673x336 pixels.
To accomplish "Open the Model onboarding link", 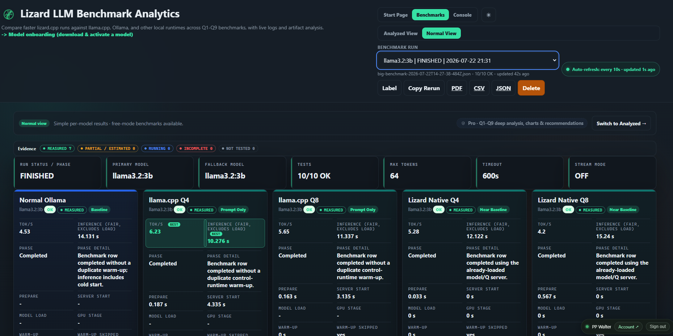I will tap(67, 35).
